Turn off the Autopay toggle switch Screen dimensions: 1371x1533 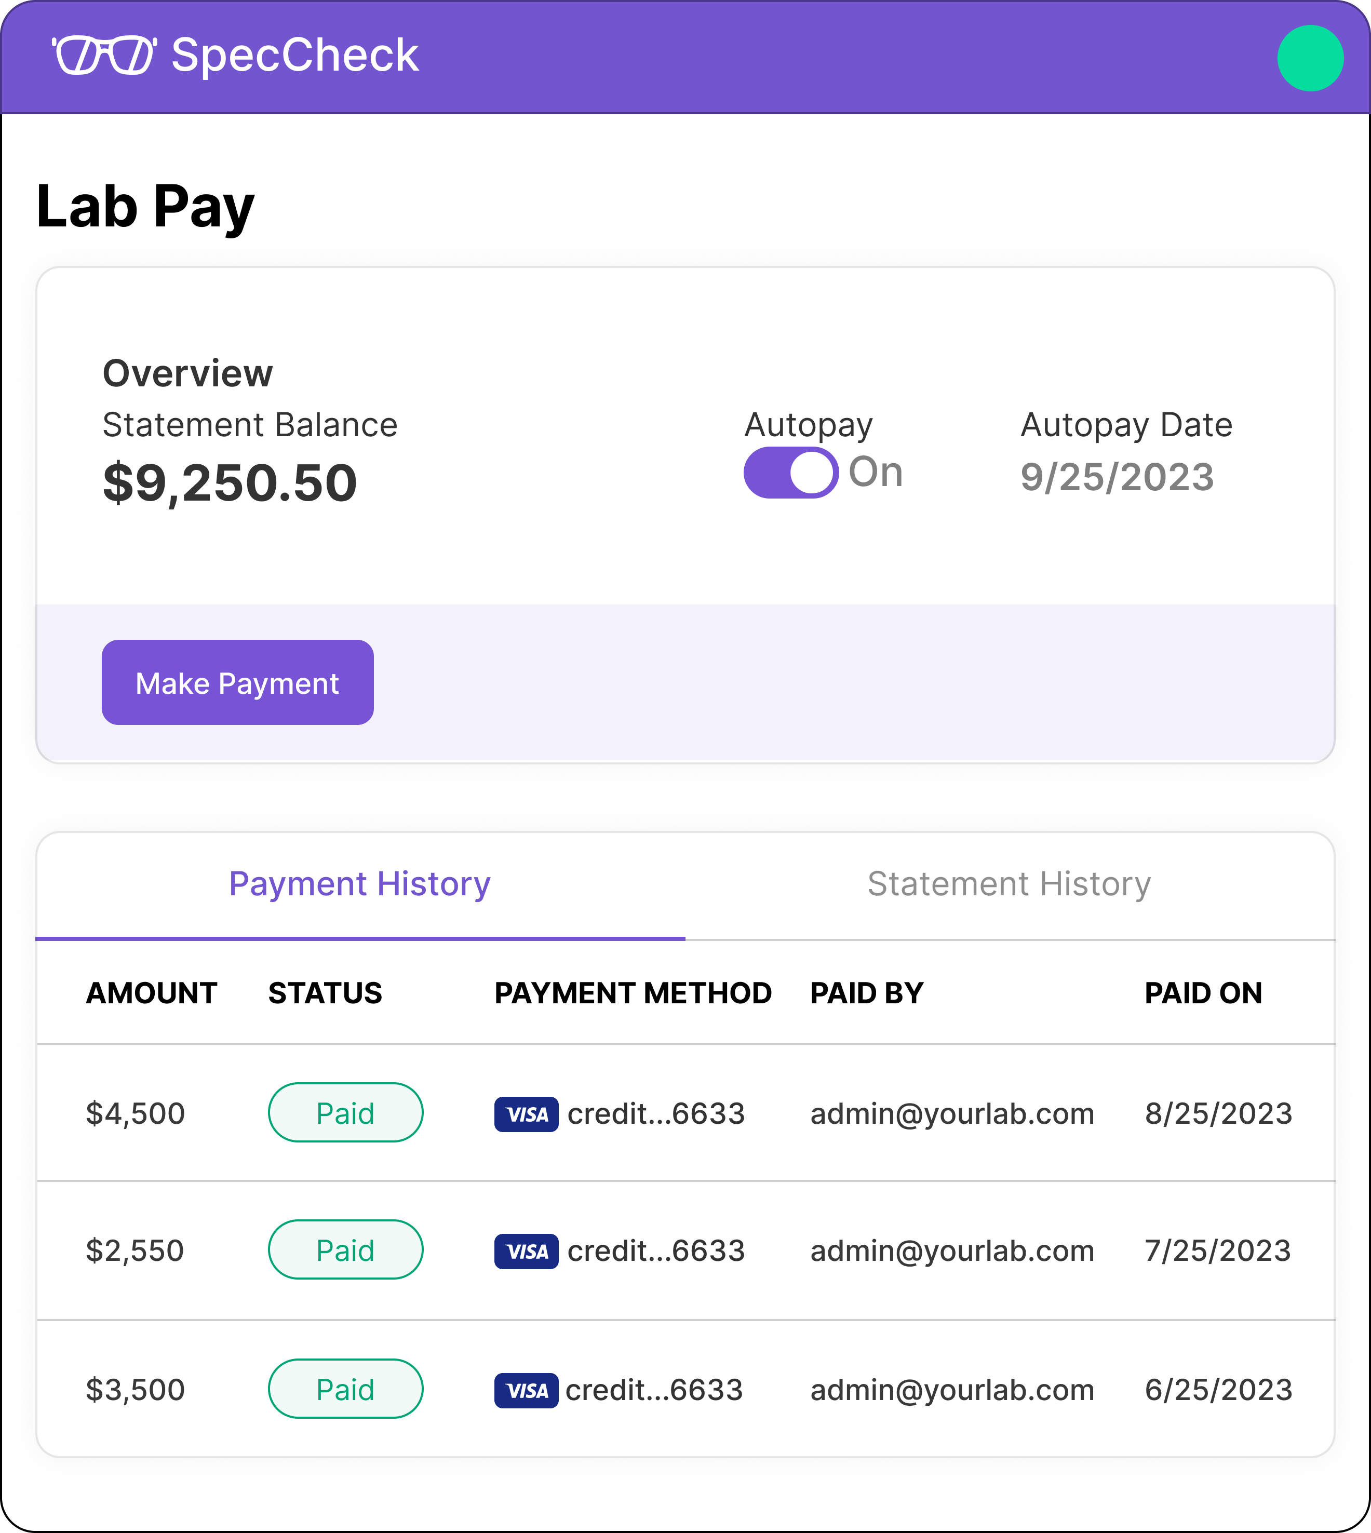click(790, 473)
